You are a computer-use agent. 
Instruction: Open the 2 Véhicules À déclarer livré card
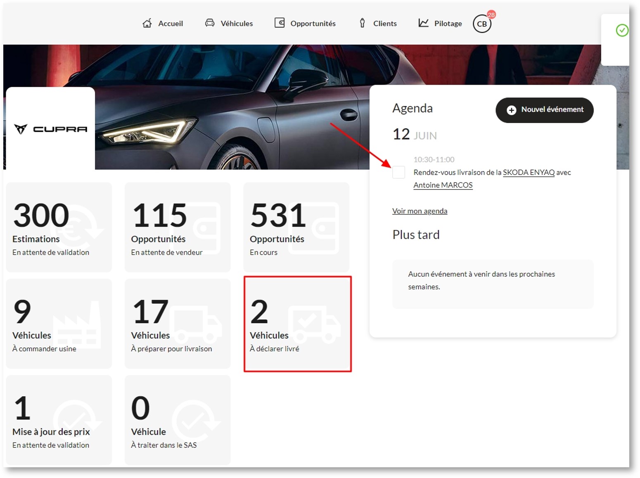tap(297, 324)
